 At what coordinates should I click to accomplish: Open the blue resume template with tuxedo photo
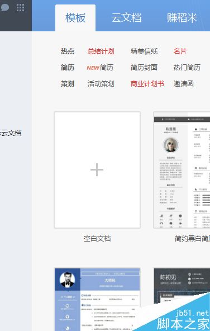pyautogui.click(x=97, y=300)
